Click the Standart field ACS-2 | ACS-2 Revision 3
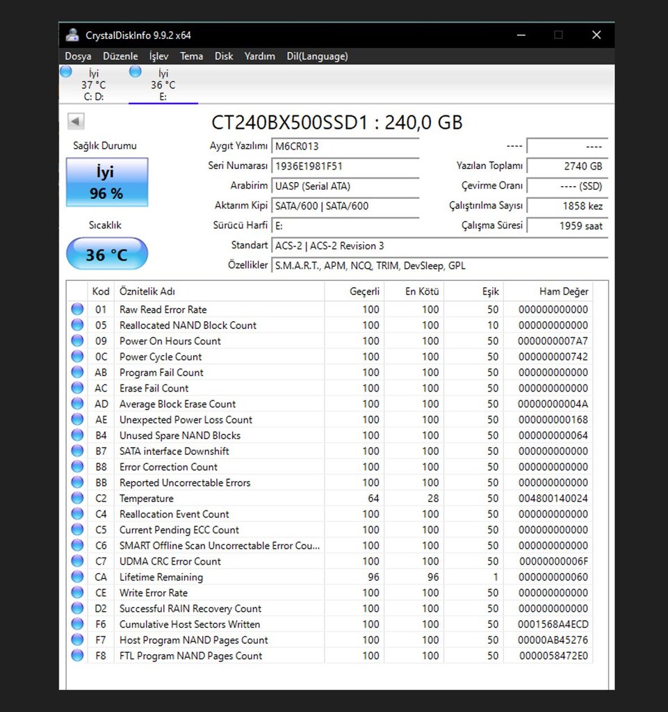This screenshot has height=712, width=668. point(439,245)
